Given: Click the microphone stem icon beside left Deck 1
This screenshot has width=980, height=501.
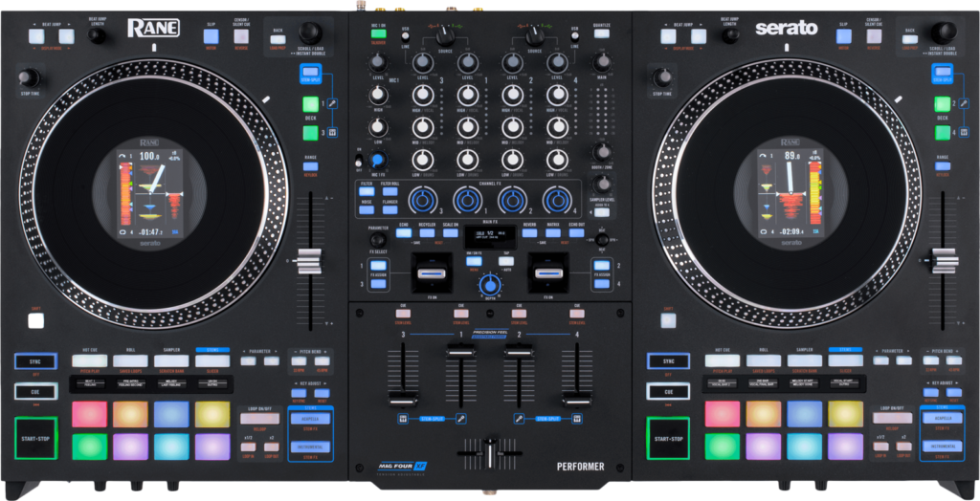Looking at the screenshot, I should (x=332, y=103).
